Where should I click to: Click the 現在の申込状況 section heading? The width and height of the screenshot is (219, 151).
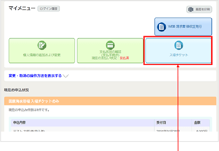tap(16, 90)
